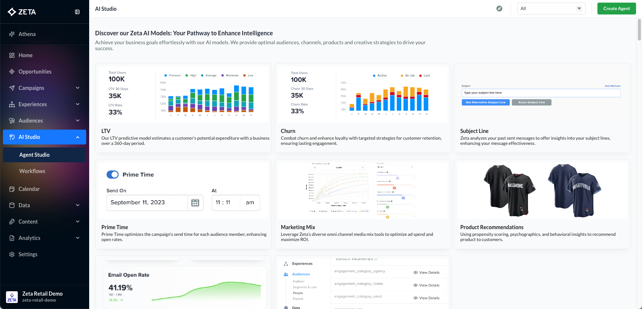Select Agent Studio submenu item
642x309 pixels.
click(35, 155)
